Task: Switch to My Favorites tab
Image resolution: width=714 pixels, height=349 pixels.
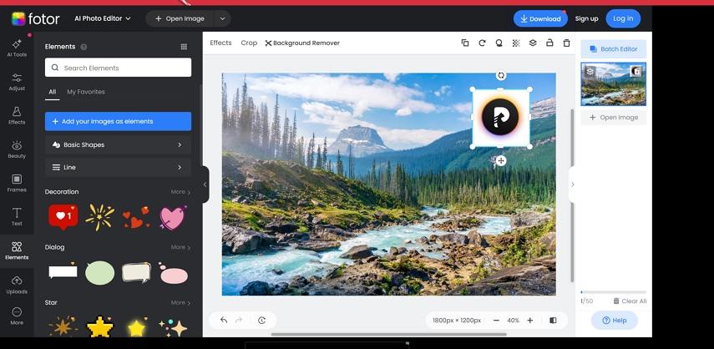Action: [86, 92]
